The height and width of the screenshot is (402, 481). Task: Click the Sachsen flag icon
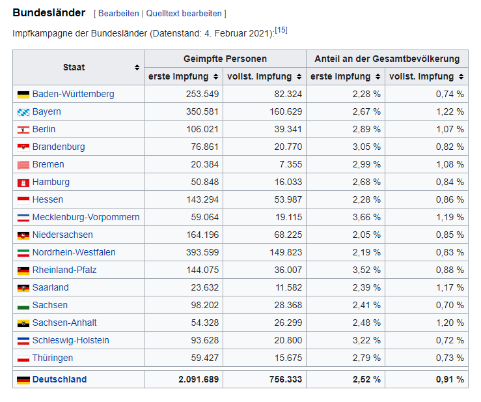point(23,306)
